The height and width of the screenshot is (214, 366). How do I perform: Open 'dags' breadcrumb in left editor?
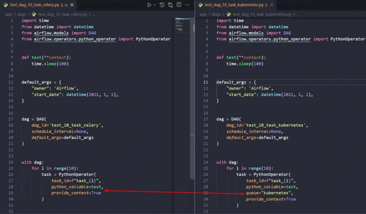pos(21,14)
